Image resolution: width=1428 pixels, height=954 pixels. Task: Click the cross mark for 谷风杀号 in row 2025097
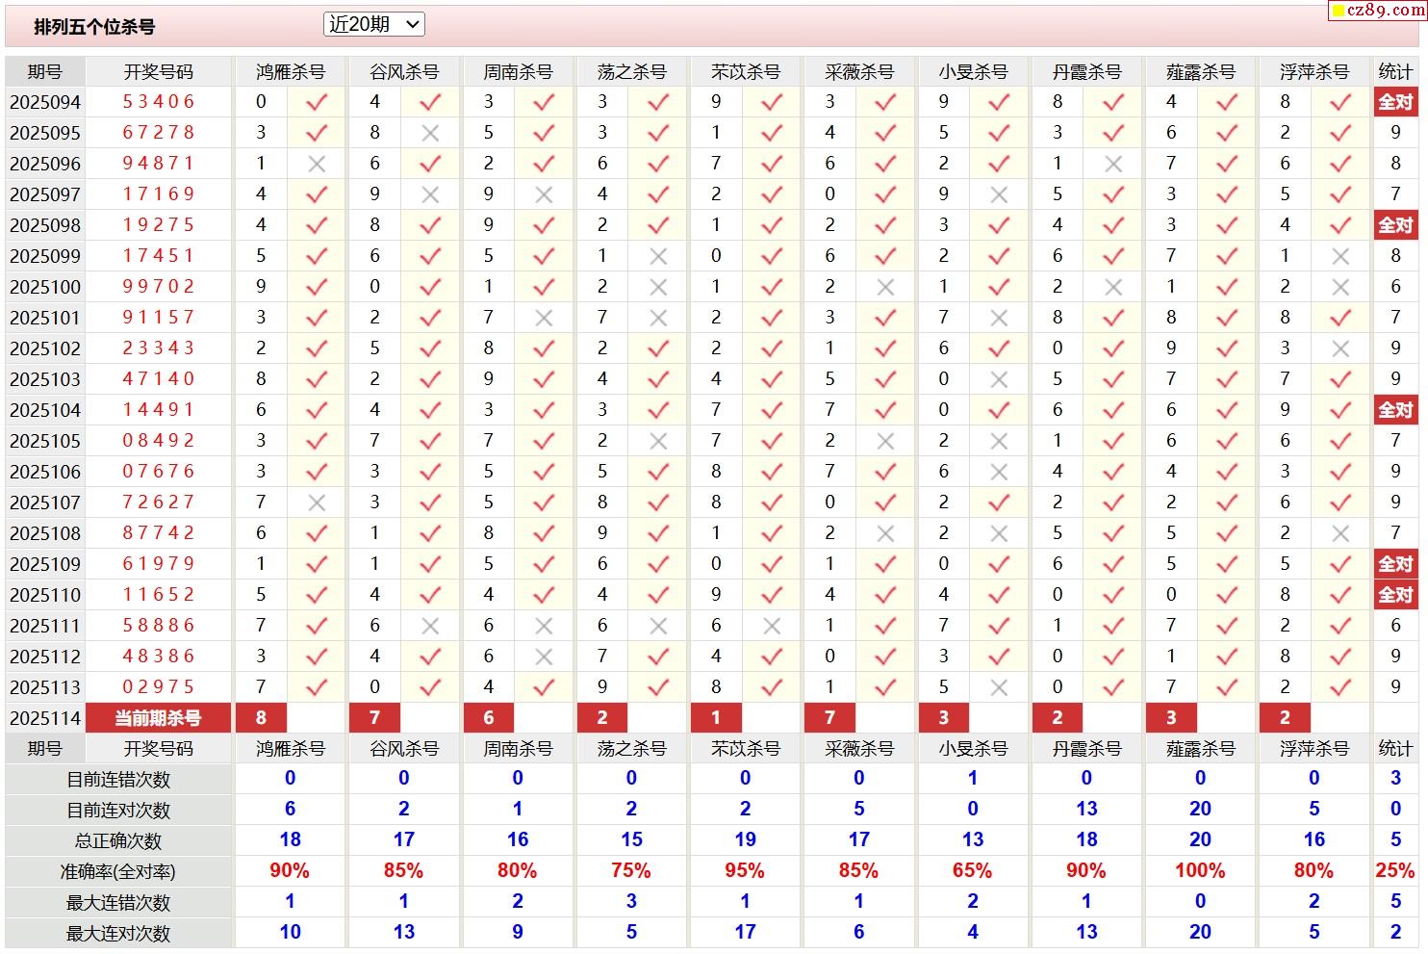click(430, 194)
